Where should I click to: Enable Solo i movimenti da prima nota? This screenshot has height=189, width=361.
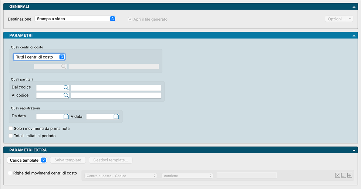pos(11,129)
